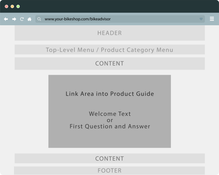This screenshot has height=175, width=219.
Task: Go back with the left arrow icon
Action: (x=6, y=19)
